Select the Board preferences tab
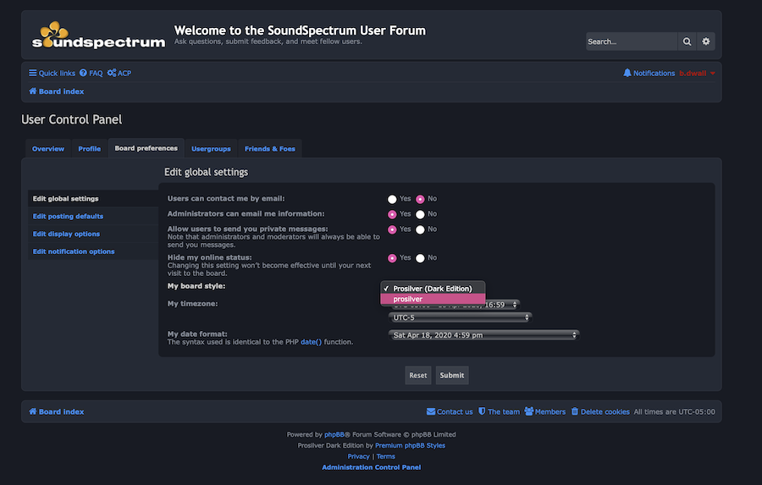 (x=146, y=148)
